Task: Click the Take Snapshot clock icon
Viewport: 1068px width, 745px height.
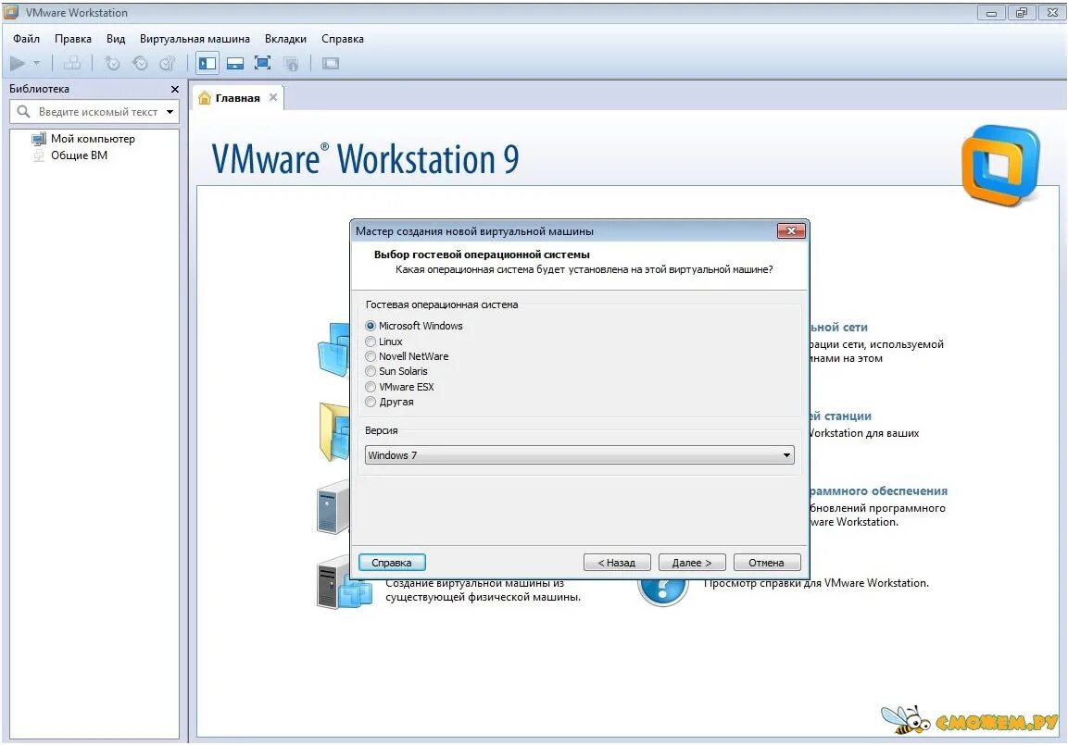Action: coord(112,63)
